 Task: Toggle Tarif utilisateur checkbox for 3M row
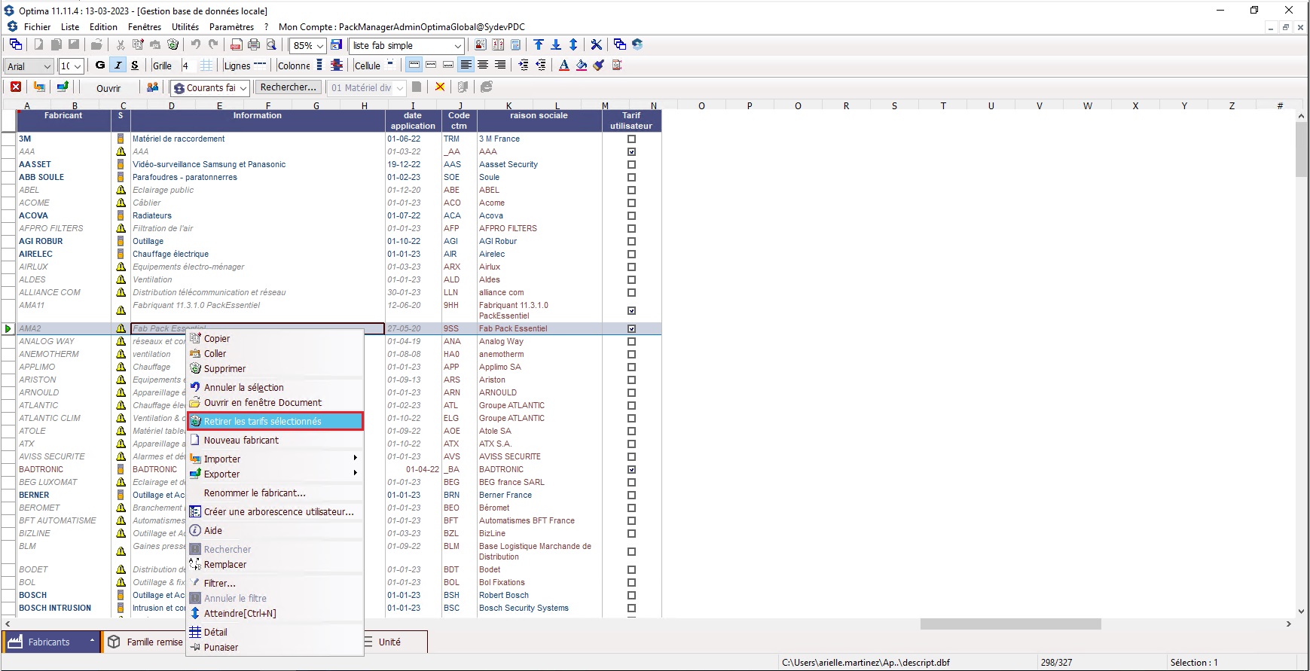pos(632,139)
